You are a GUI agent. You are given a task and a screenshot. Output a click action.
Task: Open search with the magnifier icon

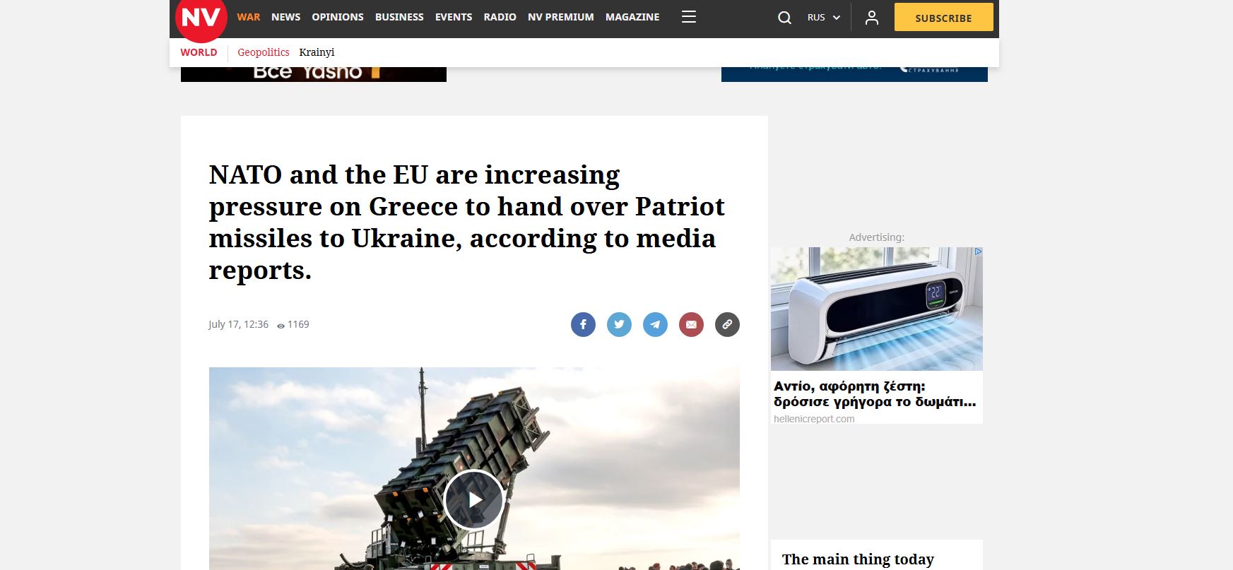tap(784, 18)
